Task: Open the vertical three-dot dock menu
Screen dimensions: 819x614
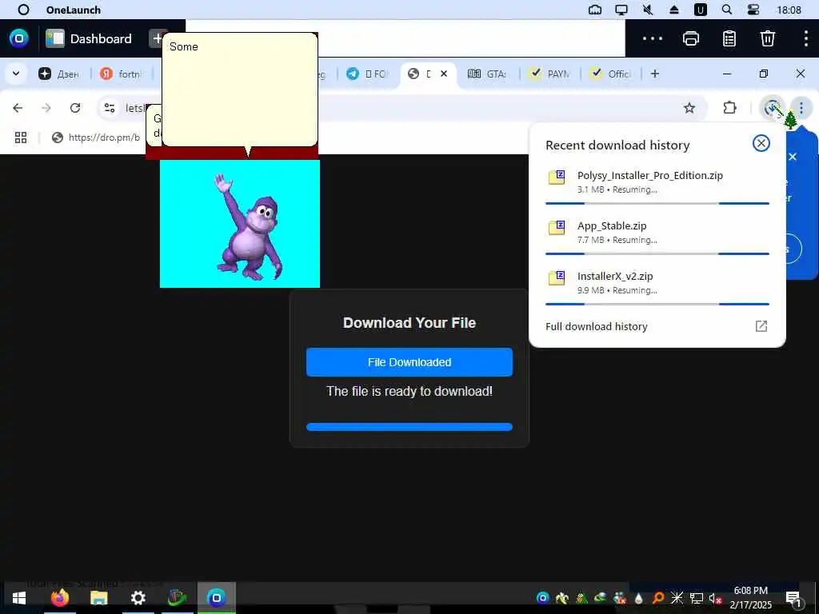Action: 806,38
